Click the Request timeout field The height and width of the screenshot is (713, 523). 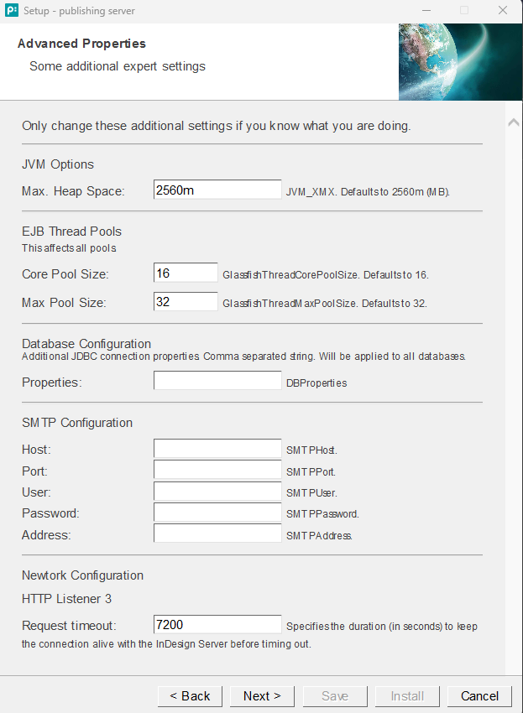[x=217, y=625]
